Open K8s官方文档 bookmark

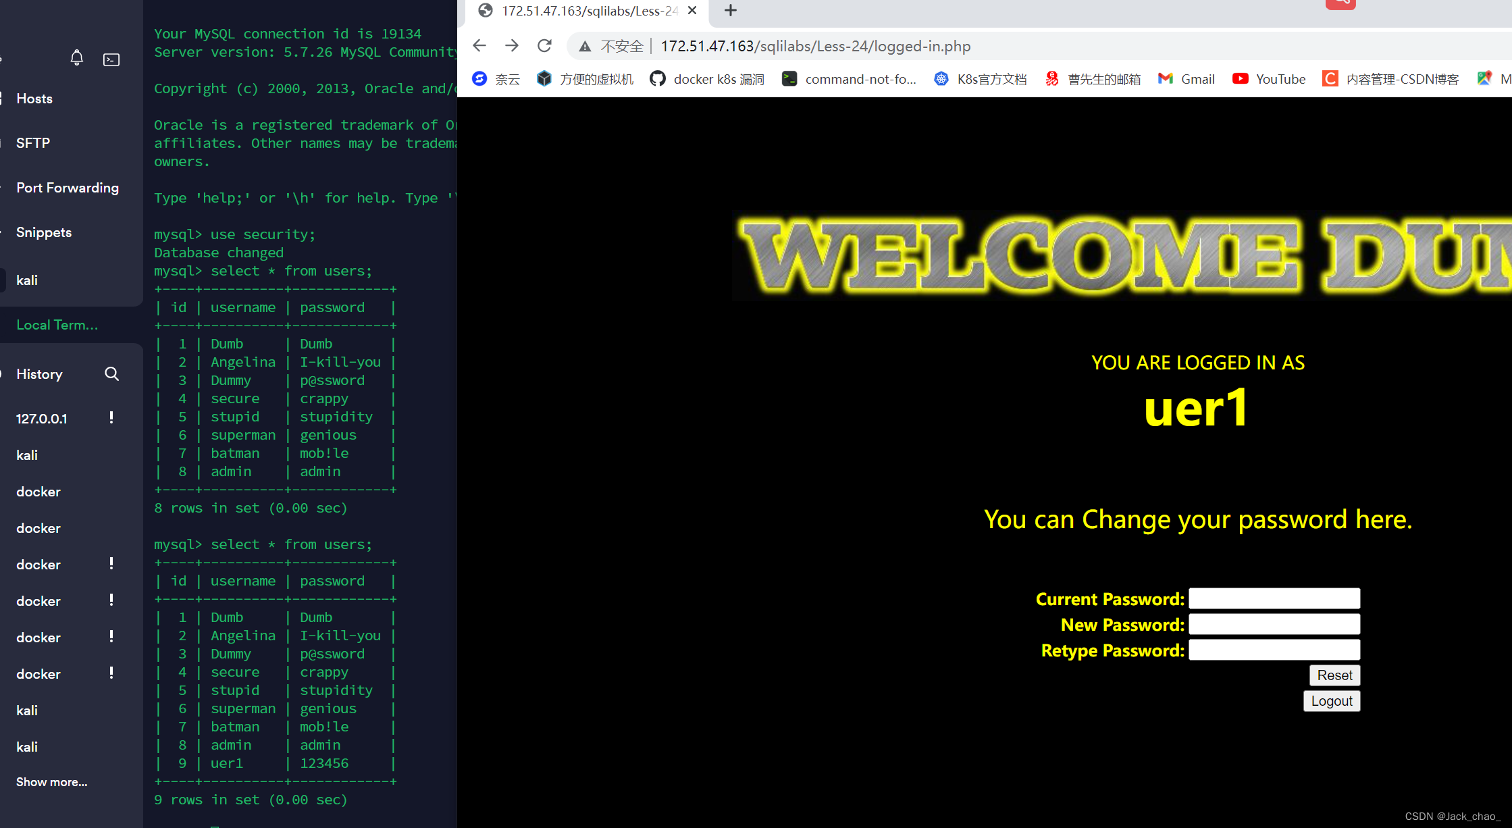pos(981,79)
